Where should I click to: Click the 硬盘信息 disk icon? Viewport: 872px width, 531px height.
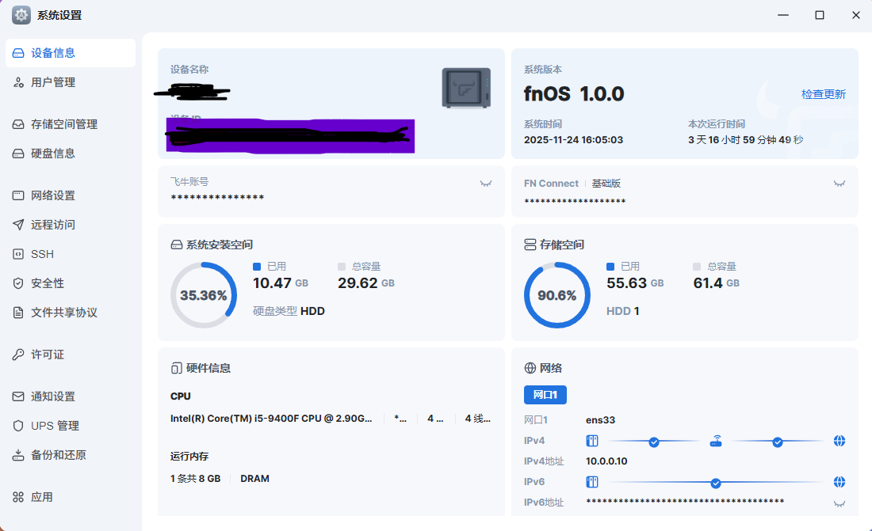(x=18, y=154)
